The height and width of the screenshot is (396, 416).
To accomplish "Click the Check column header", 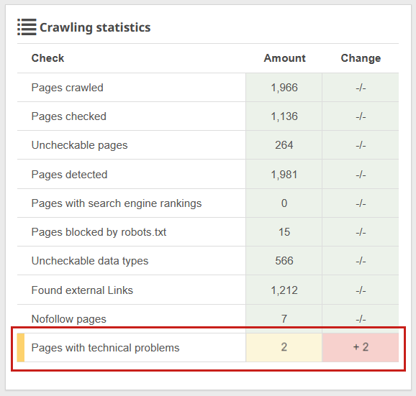I will tap(48, 58).
